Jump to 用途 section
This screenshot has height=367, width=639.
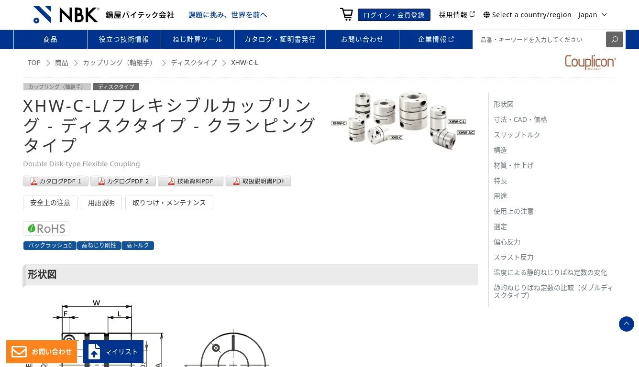point(500,196)
